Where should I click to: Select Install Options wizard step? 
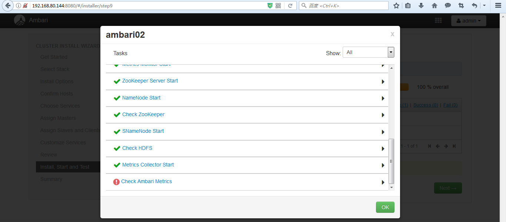pos(57,81)
